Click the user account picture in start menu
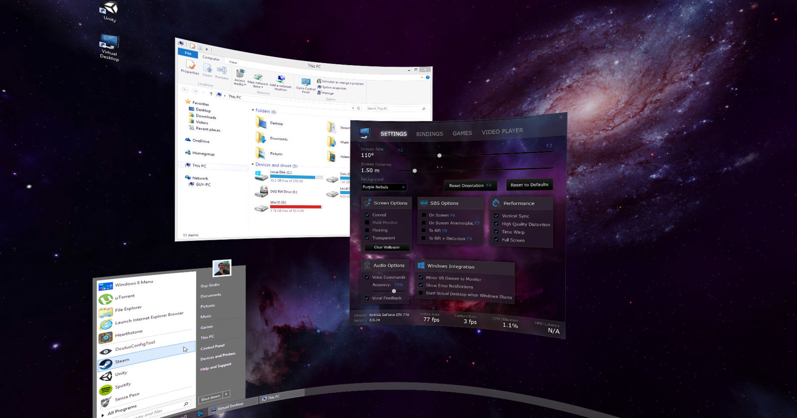Screen dimensions: 797x418 point(222,268)
